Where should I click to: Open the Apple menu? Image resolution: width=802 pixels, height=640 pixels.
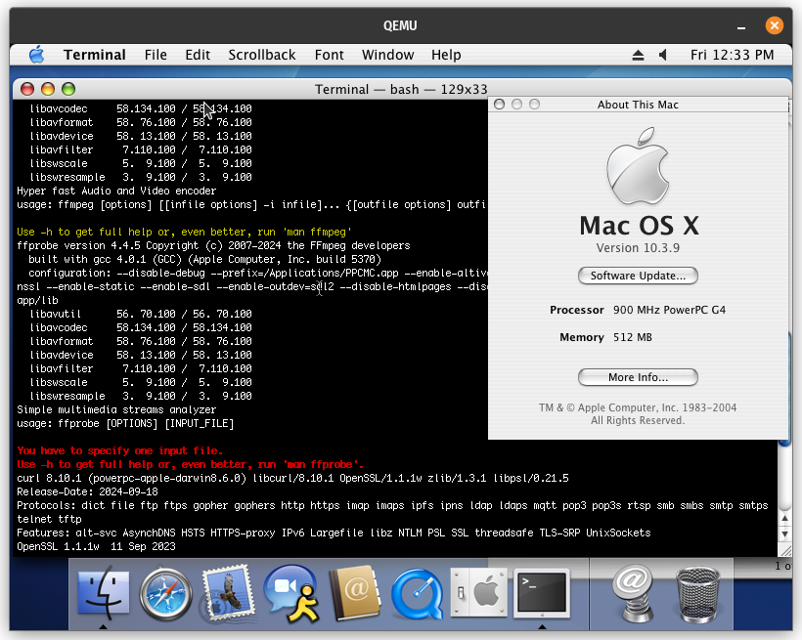[x=36, y=55]
